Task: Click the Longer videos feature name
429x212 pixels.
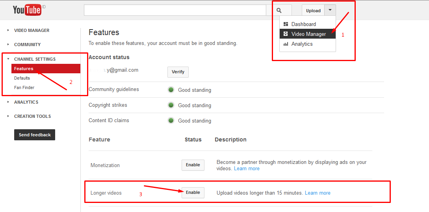Action: [x=106, y=193]
